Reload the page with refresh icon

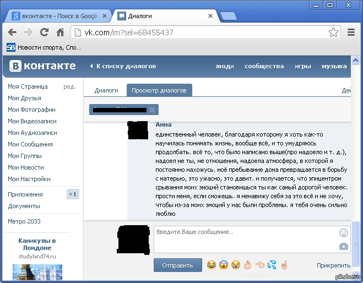point(45,32)
